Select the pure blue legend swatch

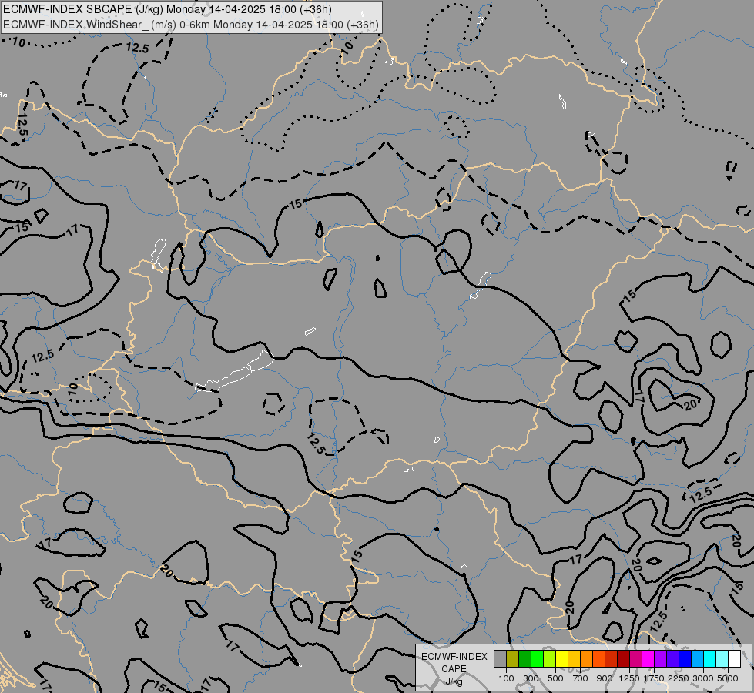coord(685,658)
